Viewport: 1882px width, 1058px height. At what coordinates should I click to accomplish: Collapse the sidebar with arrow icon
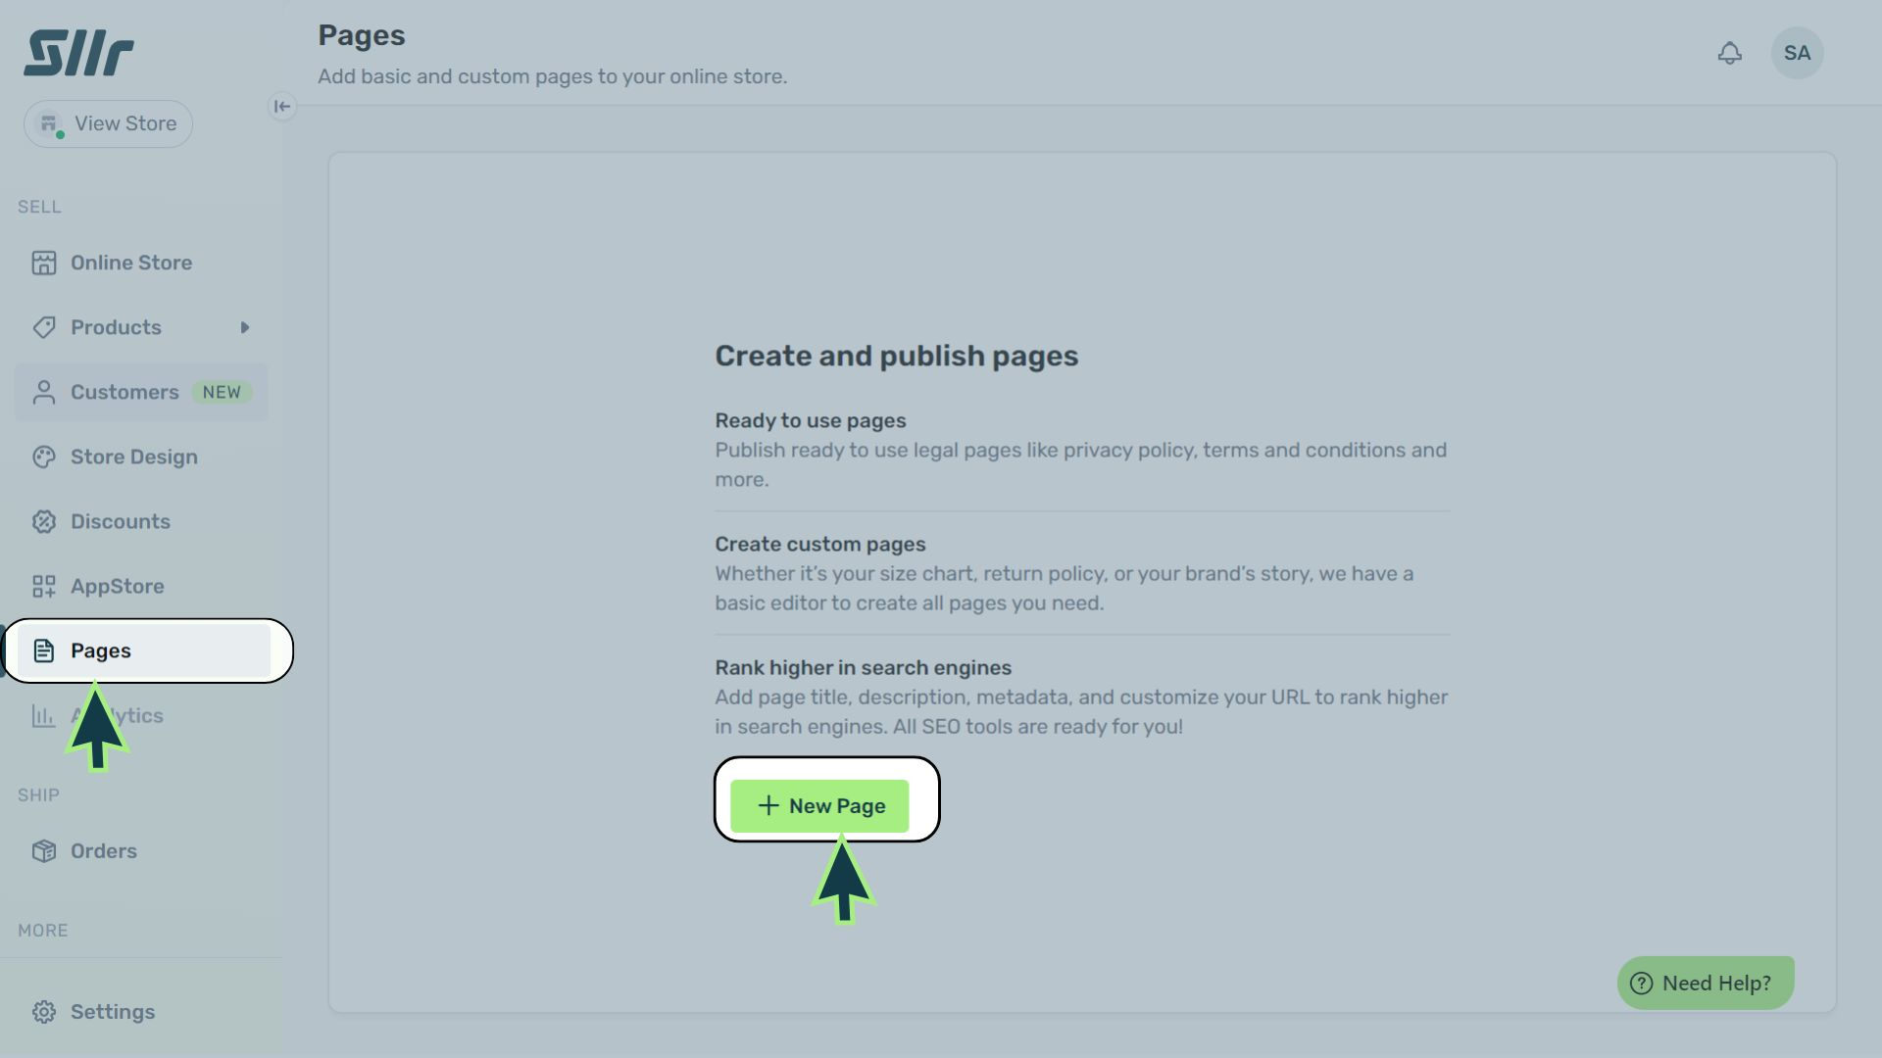tap(282, 107)
